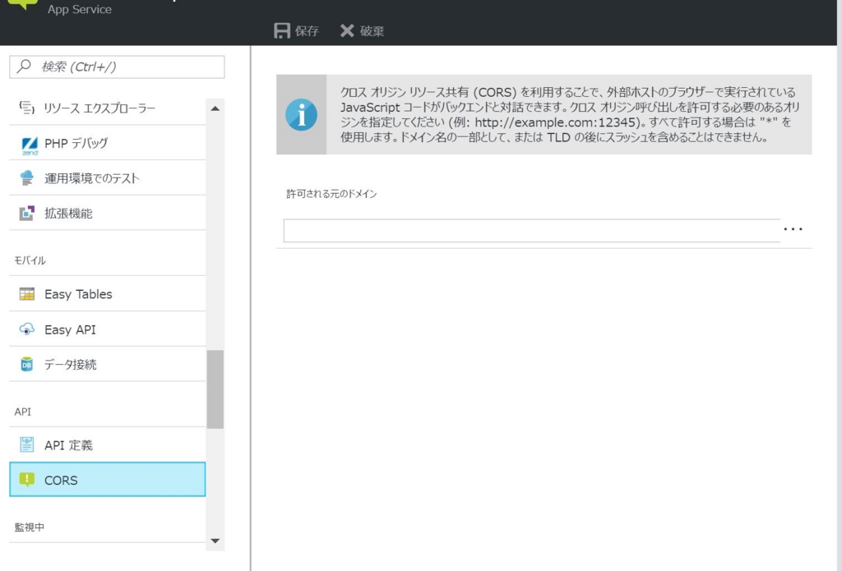Click the 許可される元のドメイン label
Image resolution: width=842 pixels, height=571 pixels.
pos(331,194)
